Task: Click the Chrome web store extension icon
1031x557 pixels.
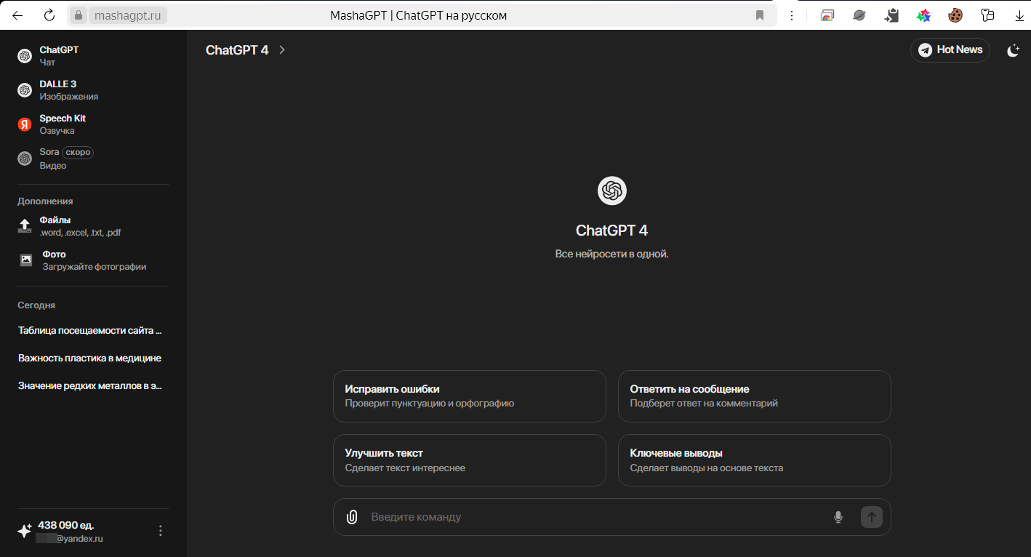Action: 827,15
